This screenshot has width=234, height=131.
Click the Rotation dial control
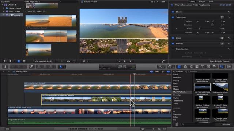pos(212,25)
